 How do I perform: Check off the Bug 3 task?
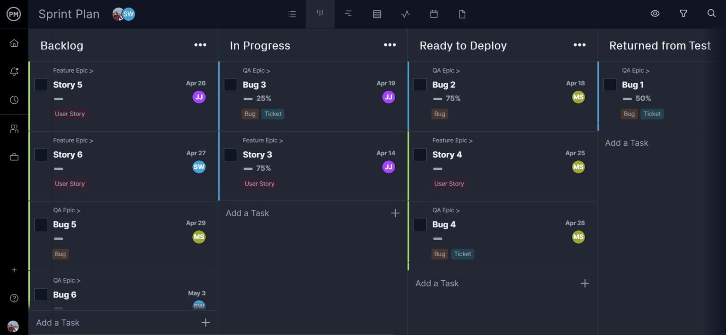(x=230, y=84)
